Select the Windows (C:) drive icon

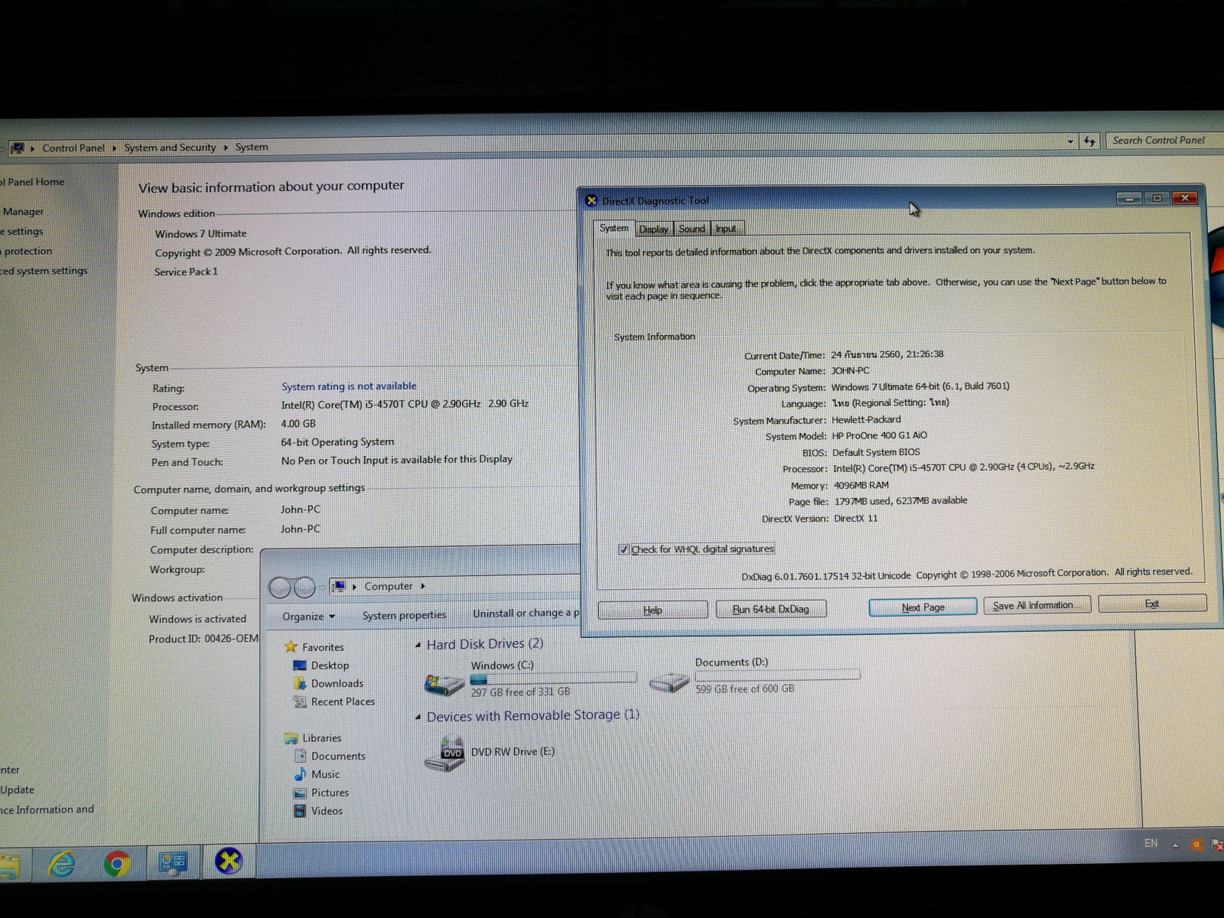tap(444, 683)
